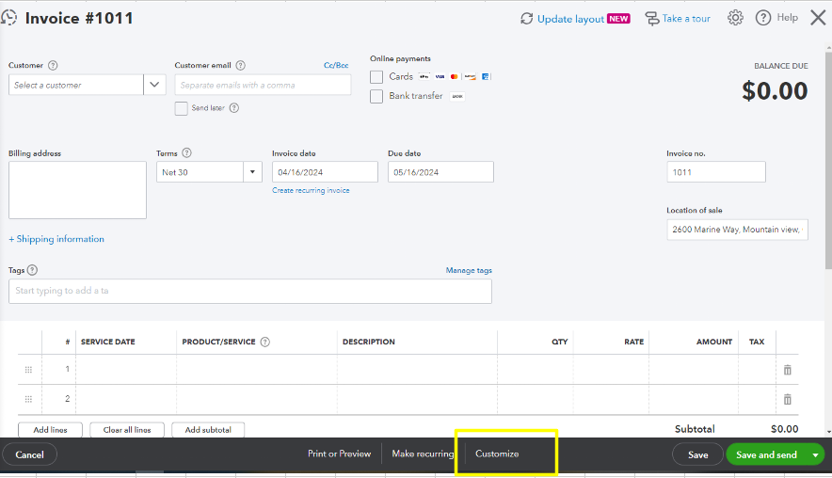The height and width of the screenshot is (478, 832).
Task: Click the Help question mark icon
Action: 763,18
